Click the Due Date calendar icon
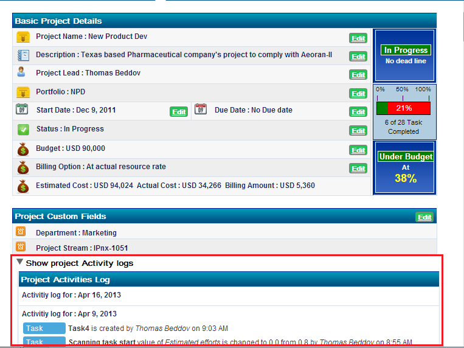Screen dimensions: 464x348 click(201, 110)
